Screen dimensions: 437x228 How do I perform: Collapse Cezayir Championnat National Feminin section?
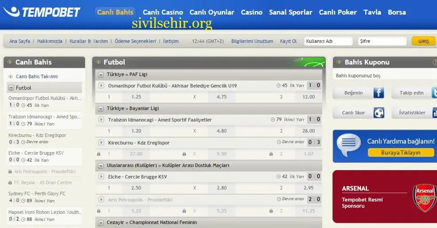(x=101, y=222)
